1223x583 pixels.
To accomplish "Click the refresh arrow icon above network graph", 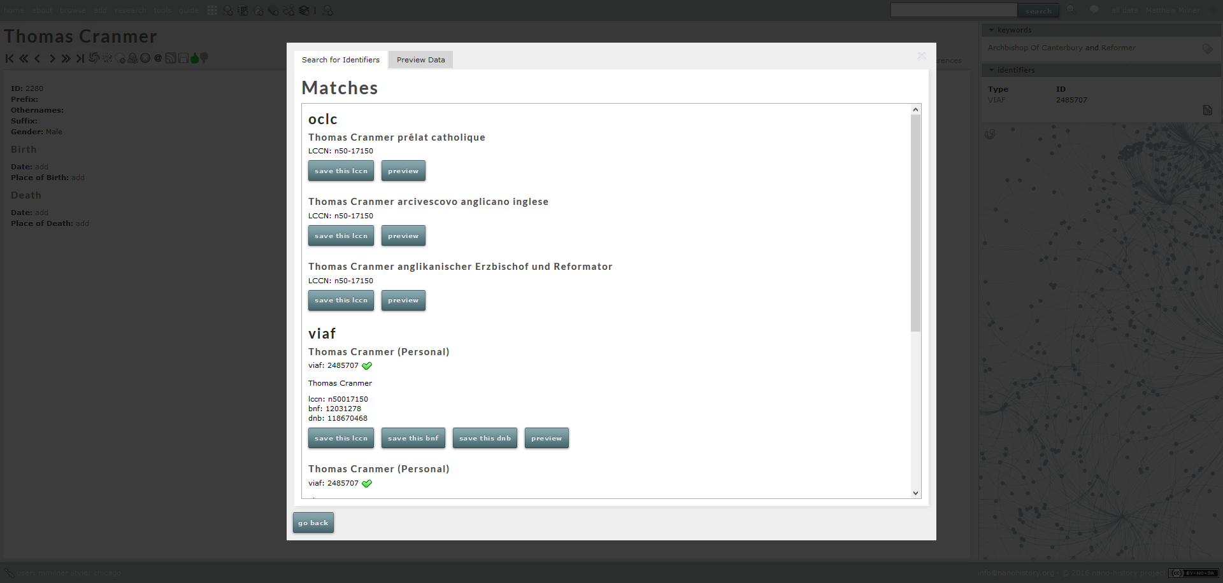I will 990,134.
